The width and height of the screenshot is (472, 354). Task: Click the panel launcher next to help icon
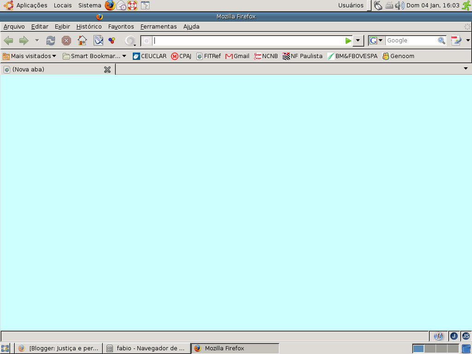pos(145,6)
